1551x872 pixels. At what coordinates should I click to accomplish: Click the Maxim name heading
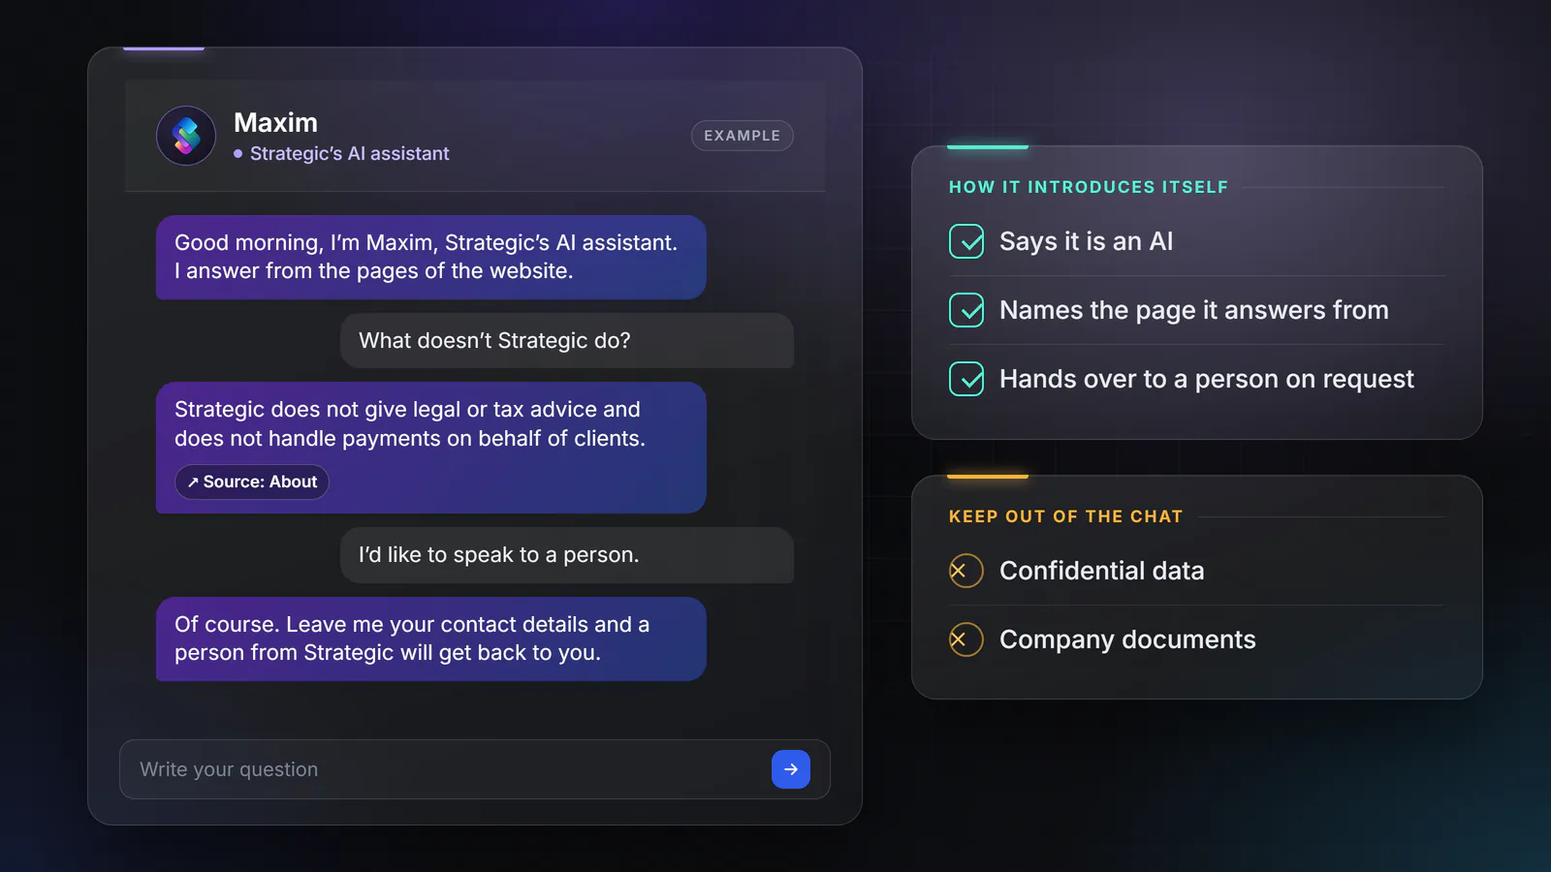[x=275, y=123]
